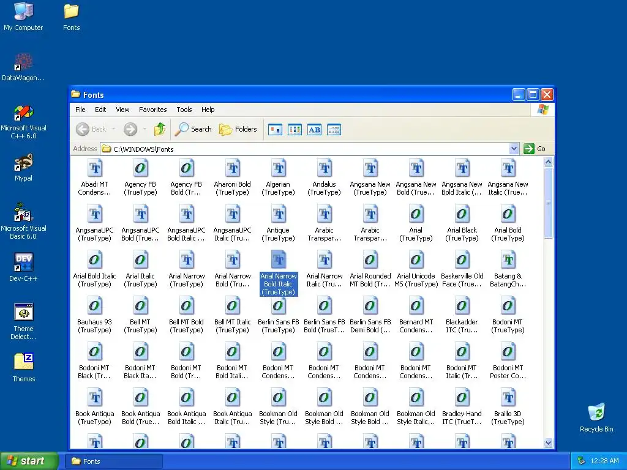
Task: Open the View menu
Action: coord(122,110)
